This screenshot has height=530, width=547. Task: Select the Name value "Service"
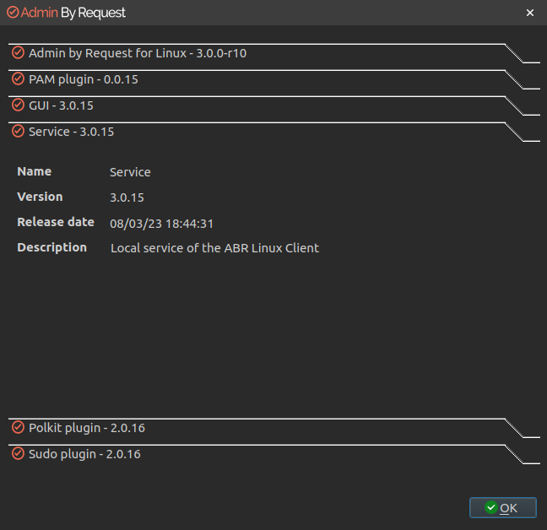click(x=130, y=172)
